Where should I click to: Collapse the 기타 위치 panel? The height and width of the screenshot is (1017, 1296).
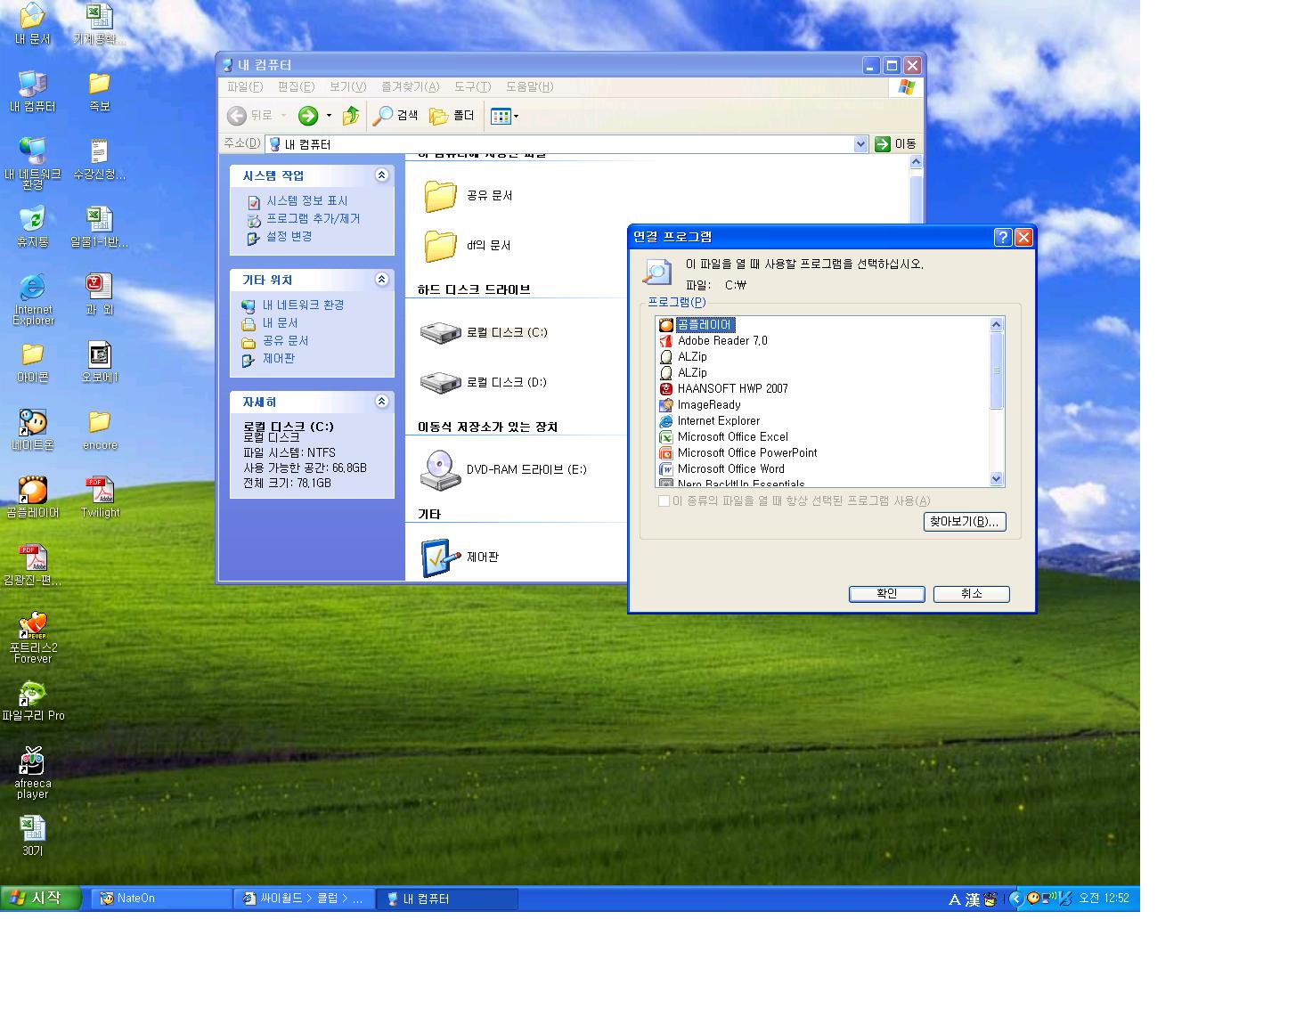381,280
